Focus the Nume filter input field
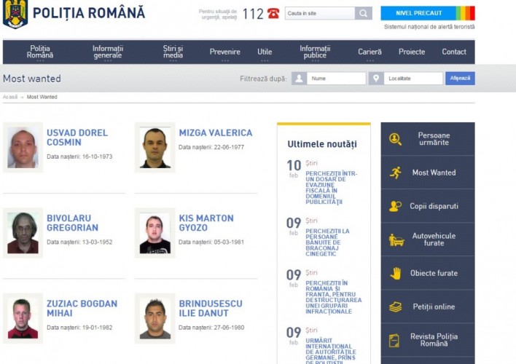The width and height of the screenshot is (516, 364). [x=336, y=79]
